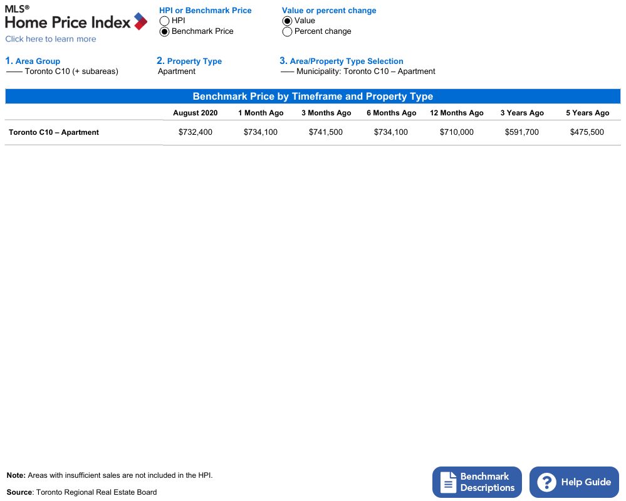Click the Benchmark Price by Timeframe title bar
This screenshot has height=501, width=626.
(313, 97)
